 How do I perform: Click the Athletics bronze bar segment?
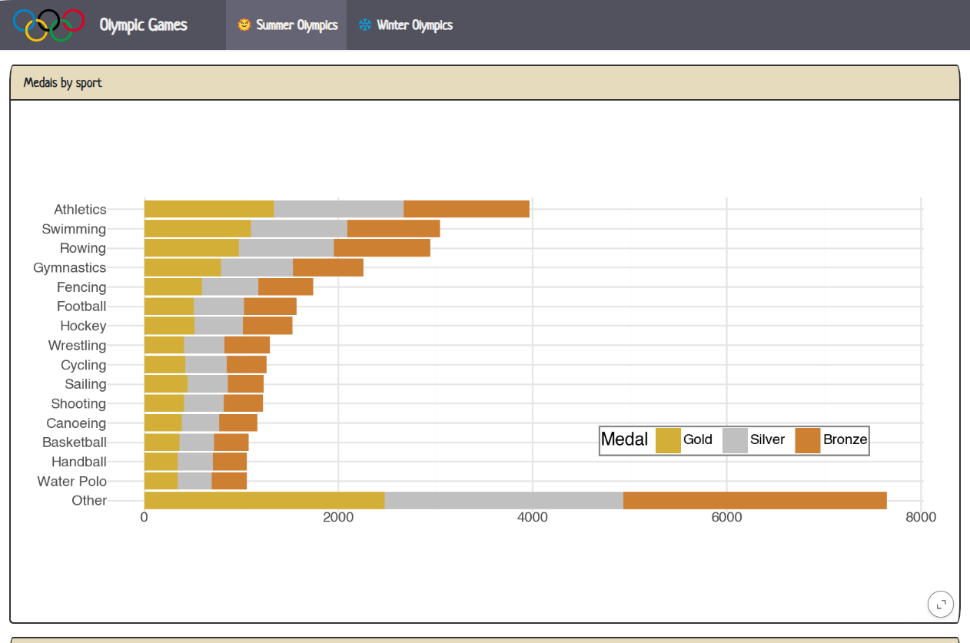tap(466, 209)
